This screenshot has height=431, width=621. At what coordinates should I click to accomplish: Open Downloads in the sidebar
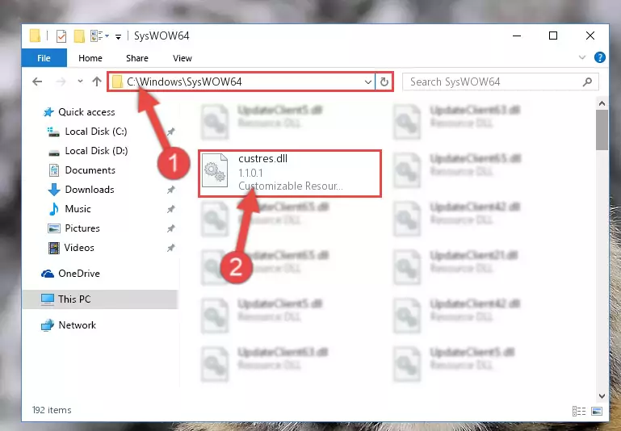[90, 190]
